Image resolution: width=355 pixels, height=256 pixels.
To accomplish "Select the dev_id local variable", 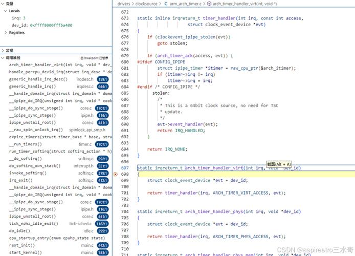I will [42, 25].
